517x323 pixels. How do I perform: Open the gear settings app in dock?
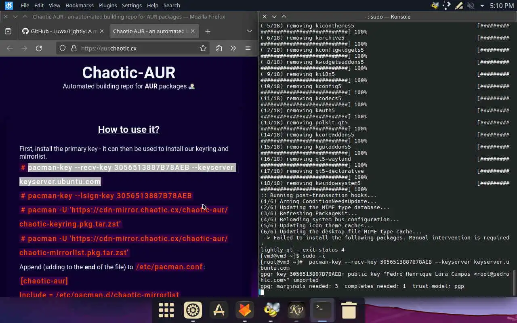click(193, 310)
